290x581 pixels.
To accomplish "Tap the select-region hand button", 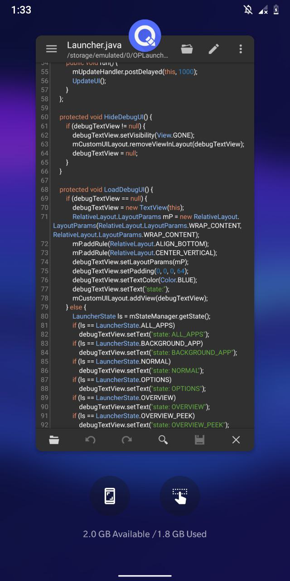I will (180, 496).
